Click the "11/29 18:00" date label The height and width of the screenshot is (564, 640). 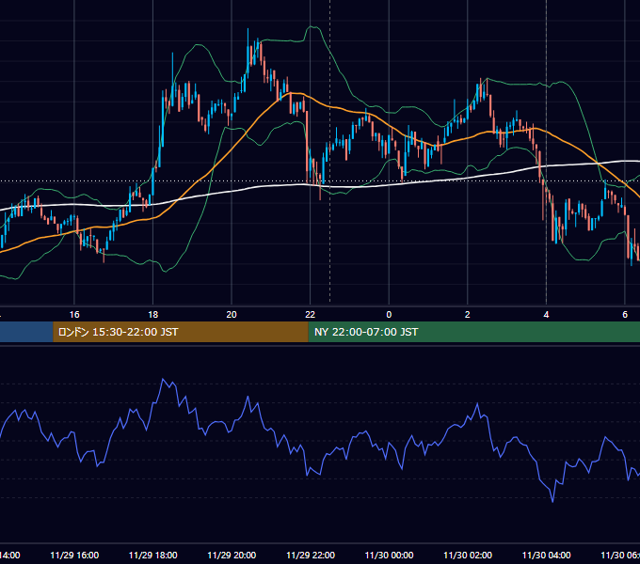pyautogui.click(x=153, y=555)
